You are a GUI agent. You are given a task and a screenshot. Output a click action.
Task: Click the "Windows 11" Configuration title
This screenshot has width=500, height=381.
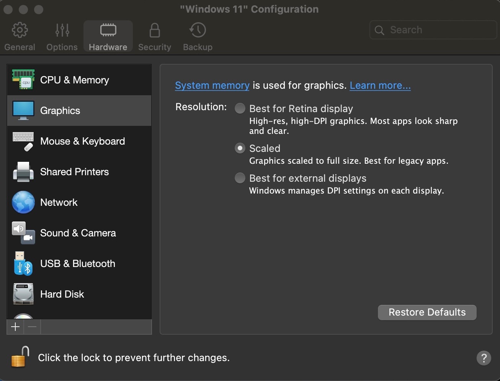click(x=249, y=9)
